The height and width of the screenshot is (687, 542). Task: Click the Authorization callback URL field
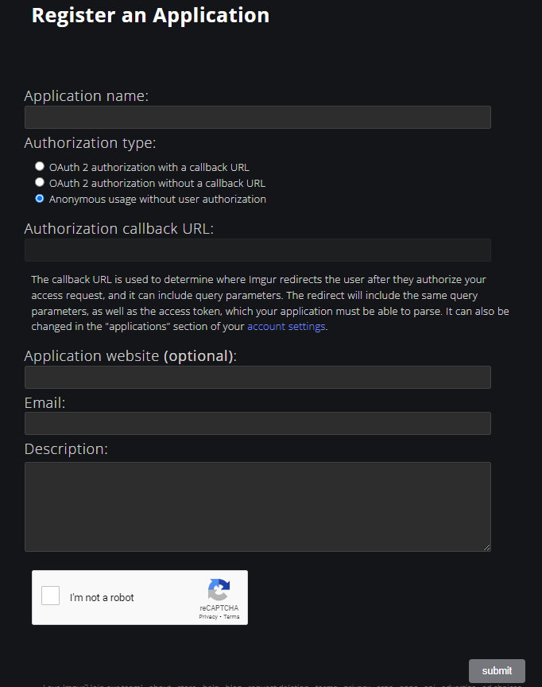click(x=257, y=250)
